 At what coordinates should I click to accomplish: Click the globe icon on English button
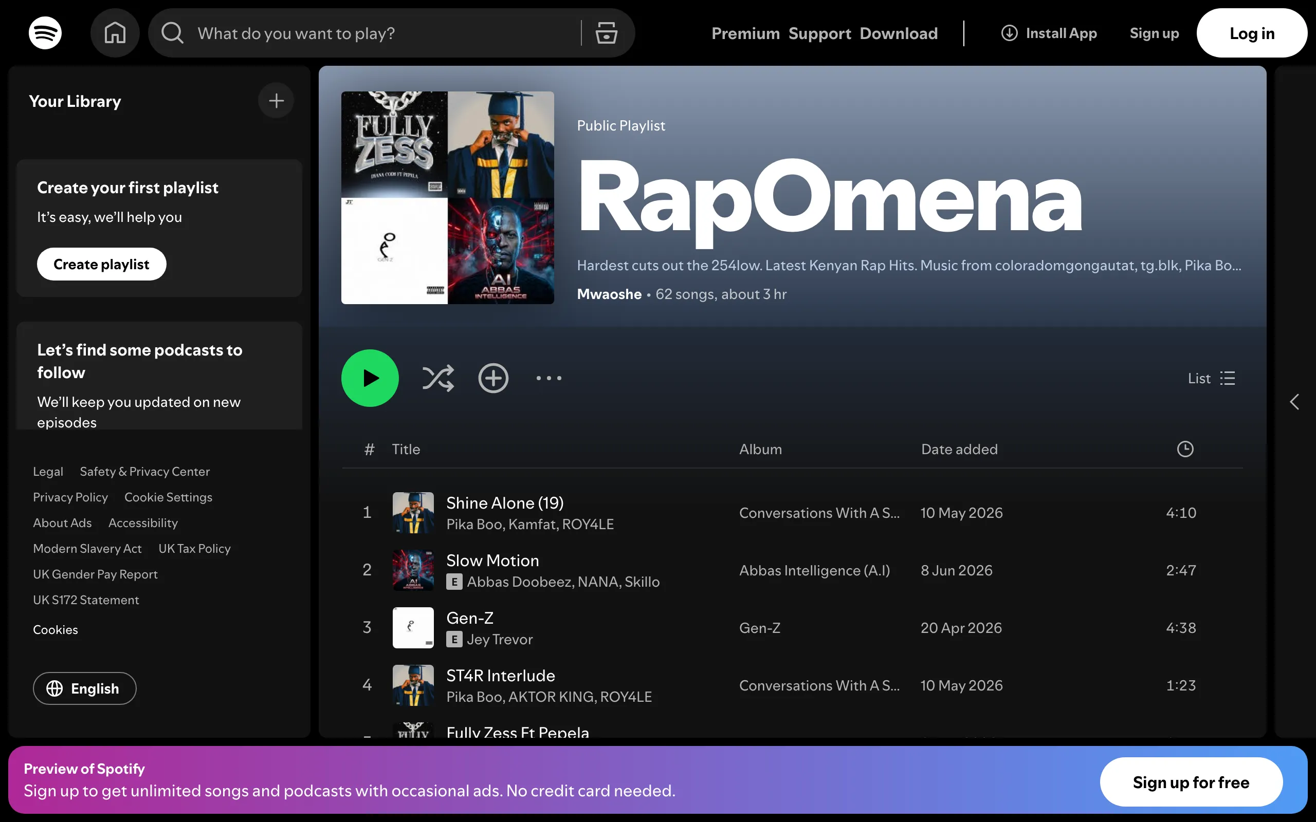pos(54,688)
